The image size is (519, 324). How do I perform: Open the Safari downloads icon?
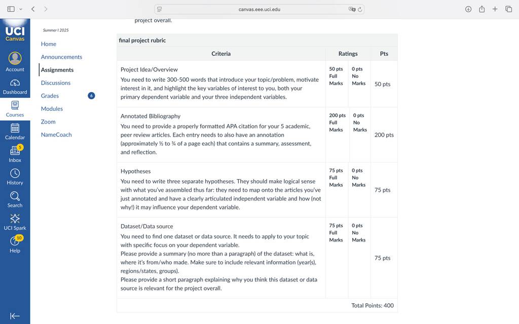468,9
